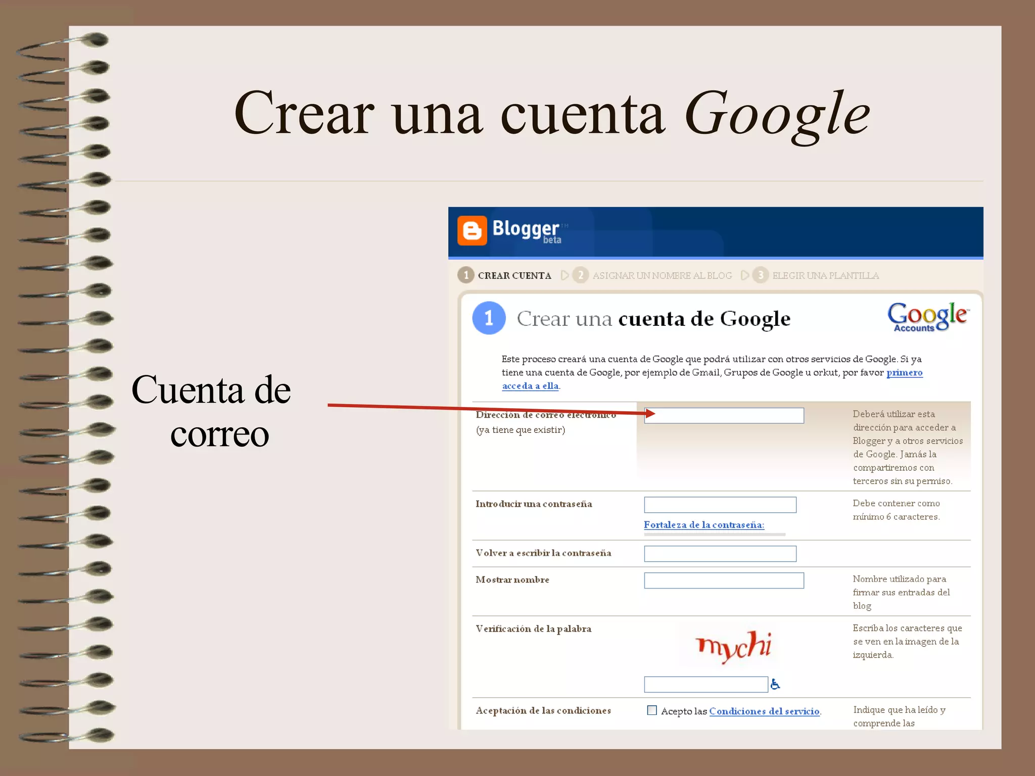The image size is (1035, 776).
Task: Click the Google Accounts logo
Action: point(927,317)
